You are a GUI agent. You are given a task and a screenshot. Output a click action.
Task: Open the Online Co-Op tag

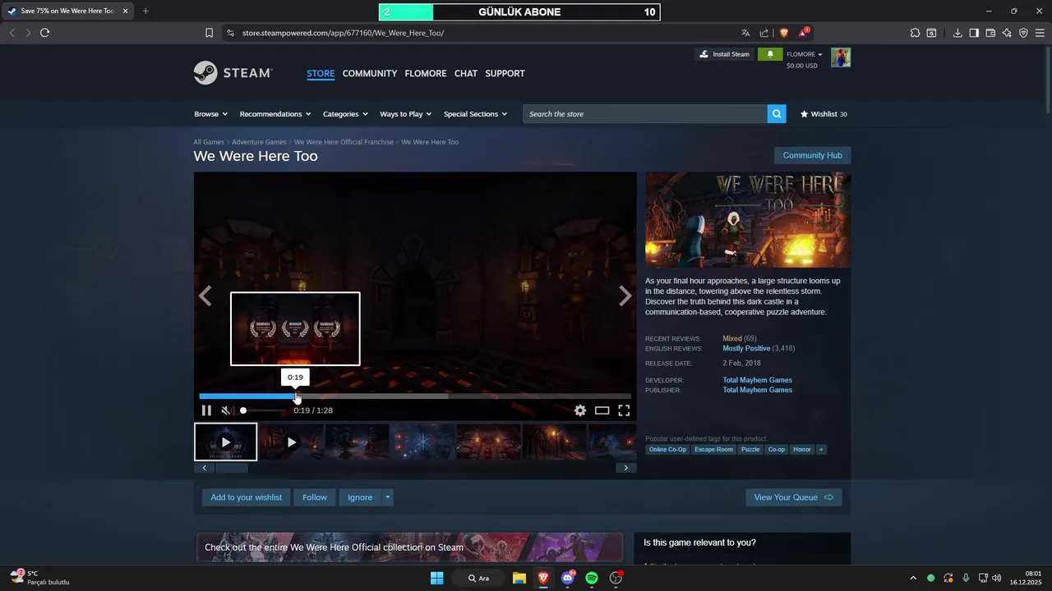coord(667,450)
